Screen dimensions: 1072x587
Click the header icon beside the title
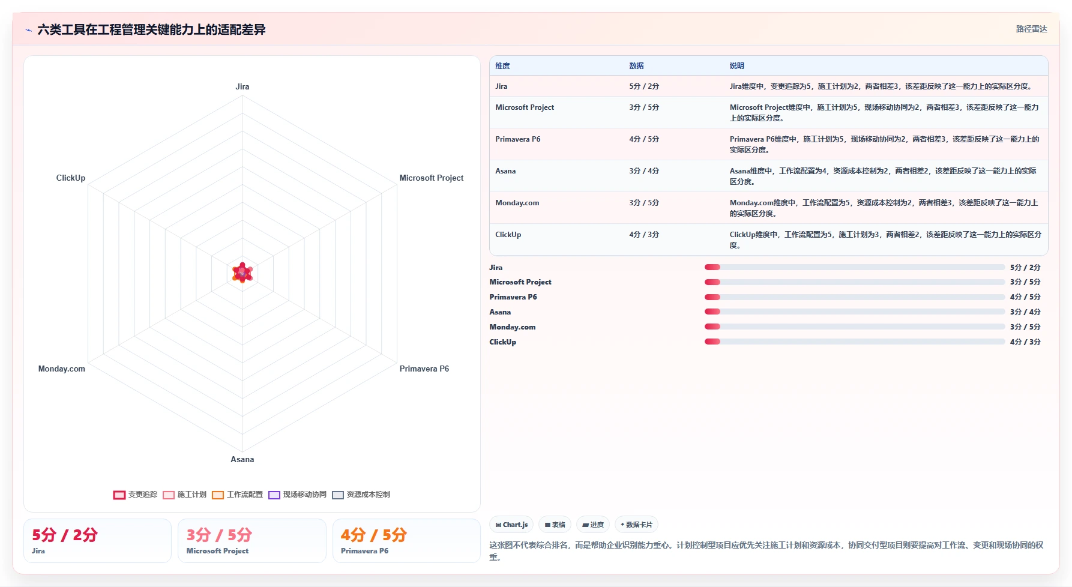(x=28, y=30)
